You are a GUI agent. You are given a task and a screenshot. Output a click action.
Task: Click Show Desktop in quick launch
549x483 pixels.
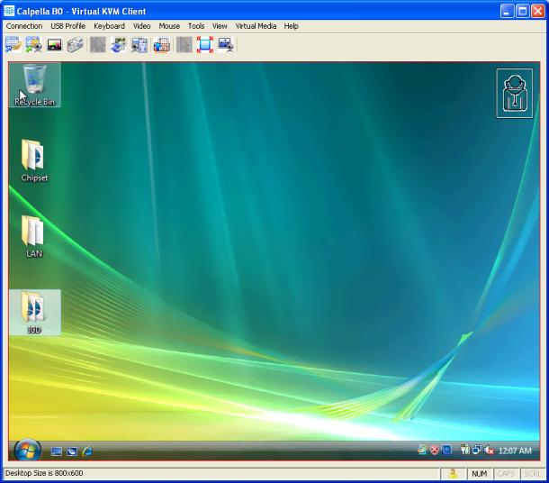[57, 451]
